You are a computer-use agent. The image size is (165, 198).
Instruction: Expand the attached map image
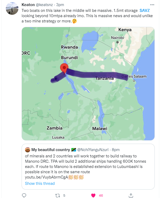coord(88,84)
